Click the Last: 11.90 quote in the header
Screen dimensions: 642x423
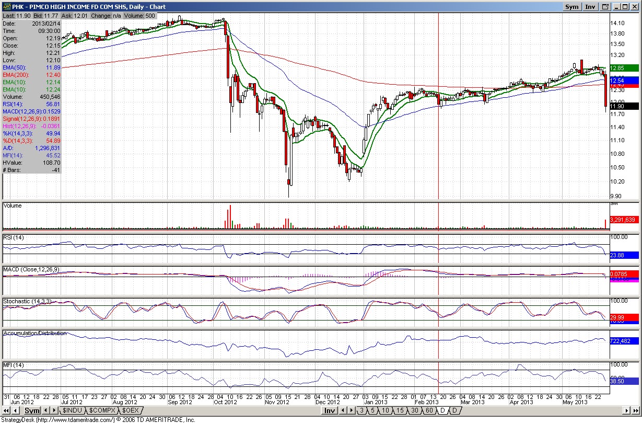click(16, 16)
